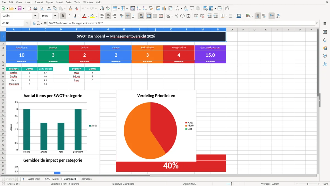This screenshot has width=330, height=186.
Task: Open a file with the folder icon
Action: pyautogui.click(x=12, y=9)
